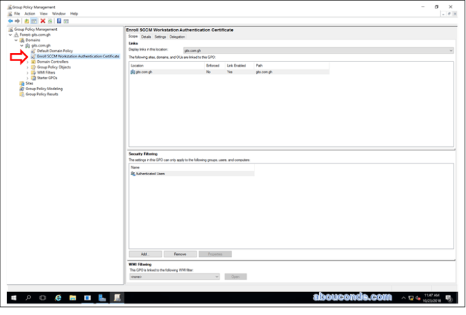The height and width of the screenshot is (315, 466).
Task: Open the WMI filter dropdown showing <none>
Action: pyautogui.click(x=174, y=276)
